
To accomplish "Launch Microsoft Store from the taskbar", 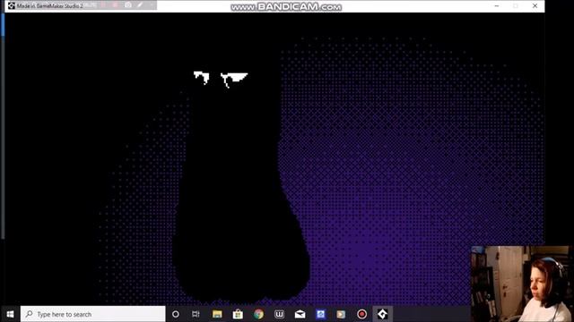I will [238, 314].
